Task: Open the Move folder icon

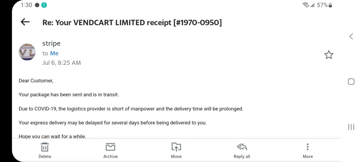Action: (x=176, y=147)
